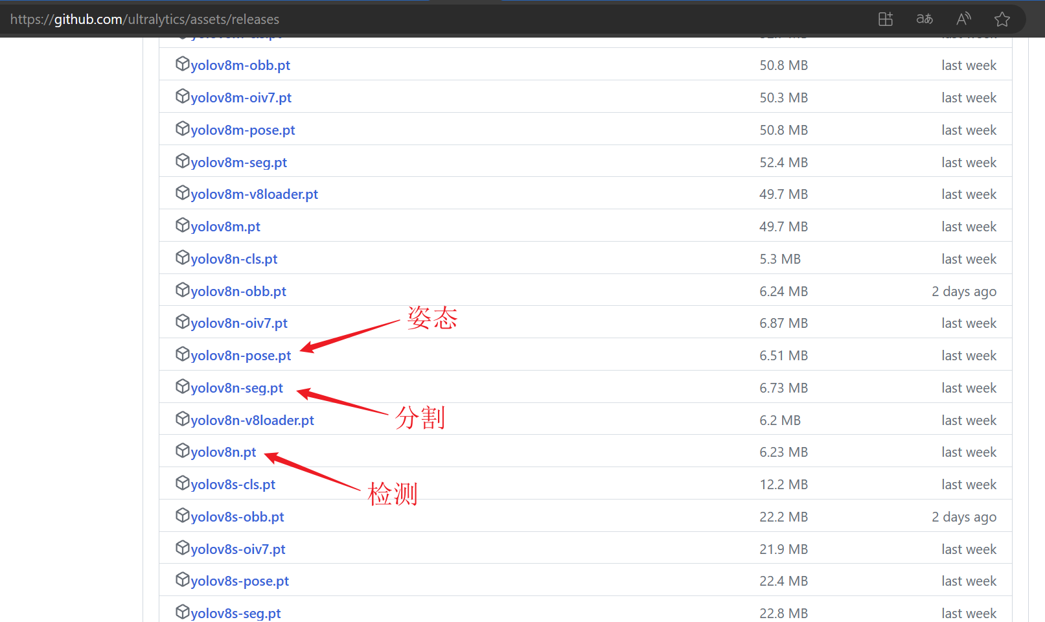Click package icon beside yolov8n-pose.pt

click(182, 354)
